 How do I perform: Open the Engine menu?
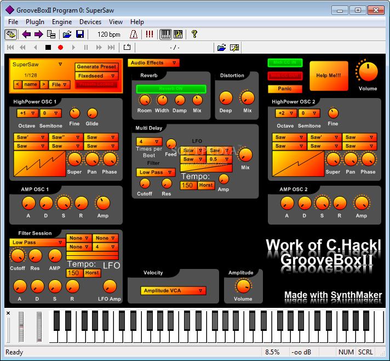click(62, 22)
